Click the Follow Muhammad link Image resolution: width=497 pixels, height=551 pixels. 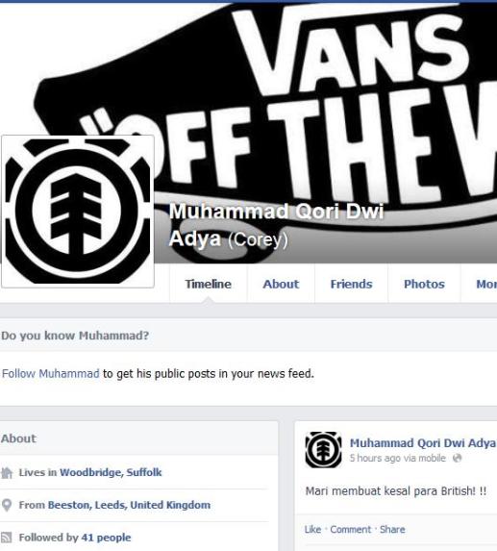point(51,373)
